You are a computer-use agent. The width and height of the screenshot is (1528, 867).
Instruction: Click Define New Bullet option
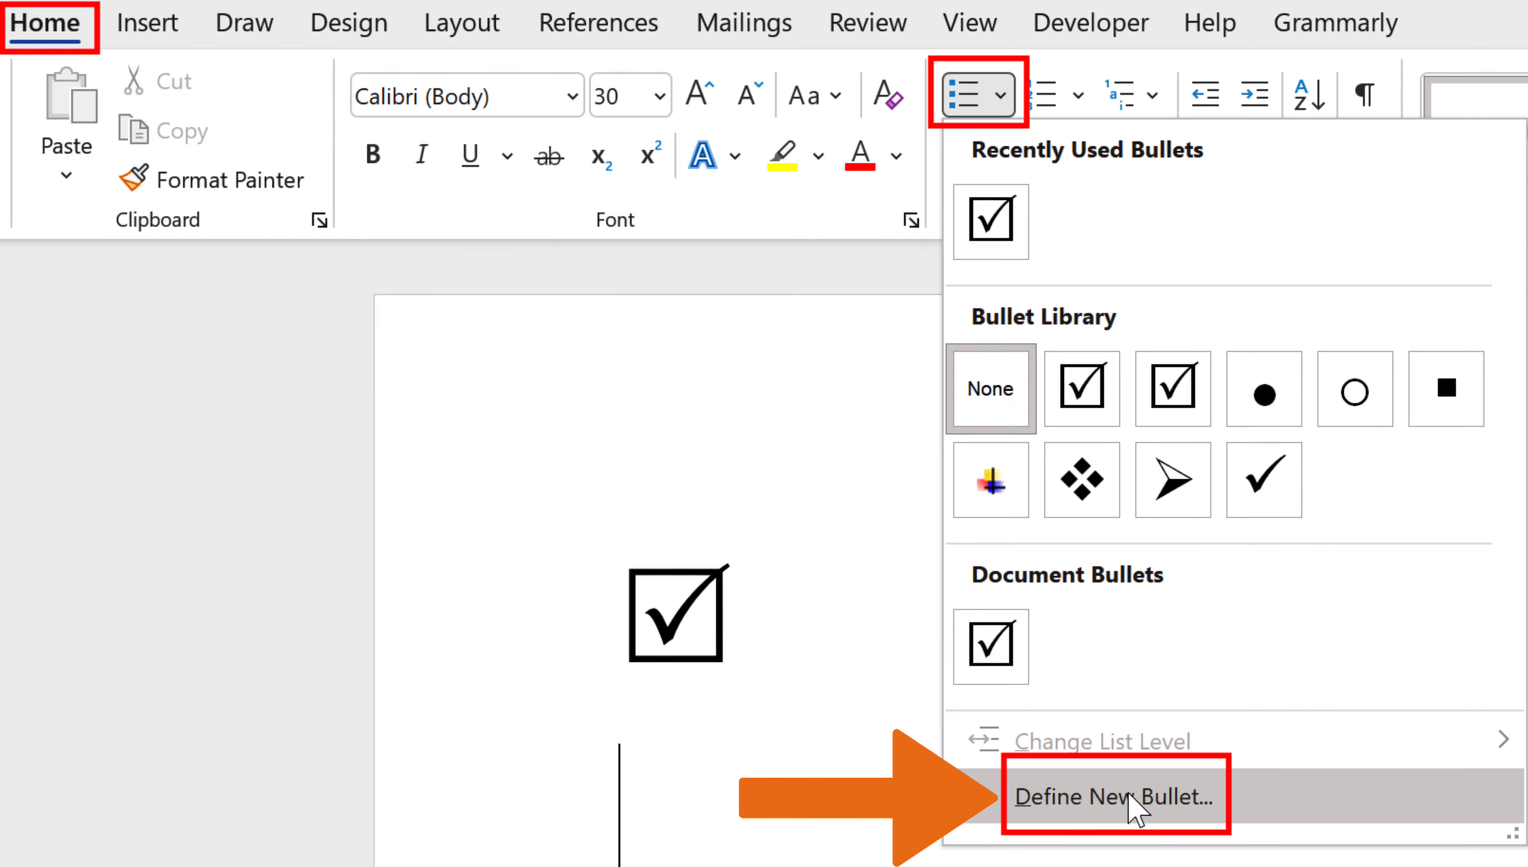pos(1113,797)
